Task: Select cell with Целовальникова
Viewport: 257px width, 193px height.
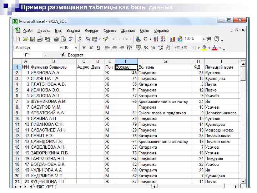Action: click(221, 113)
